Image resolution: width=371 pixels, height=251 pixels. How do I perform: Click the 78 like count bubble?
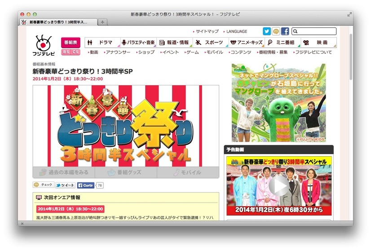[x=100, y=186]
